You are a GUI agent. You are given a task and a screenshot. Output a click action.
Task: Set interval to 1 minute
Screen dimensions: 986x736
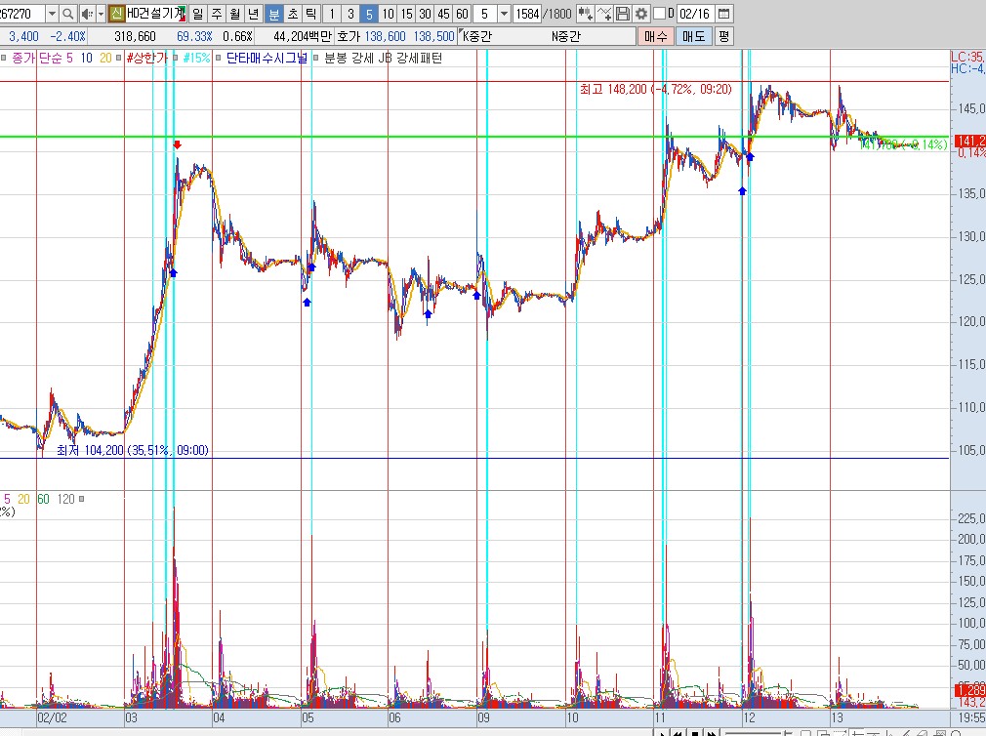(x=332, y=14)
